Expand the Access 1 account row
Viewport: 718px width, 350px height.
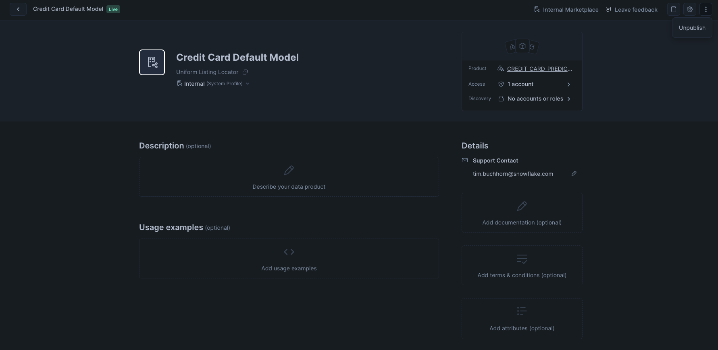[x=568, y=84]
